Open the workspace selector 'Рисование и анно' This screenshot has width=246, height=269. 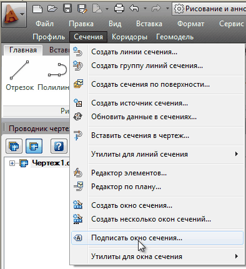[209, 9]
